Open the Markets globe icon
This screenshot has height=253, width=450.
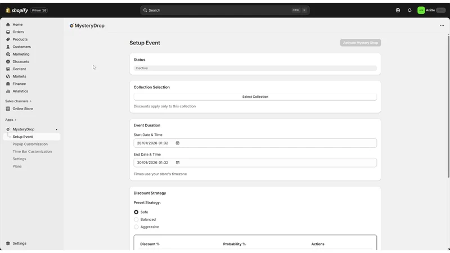coord(8,76)
